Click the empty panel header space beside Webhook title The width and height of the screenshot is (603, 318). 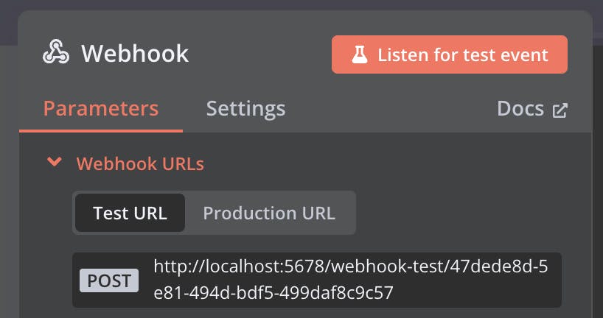tap(258, 54)
